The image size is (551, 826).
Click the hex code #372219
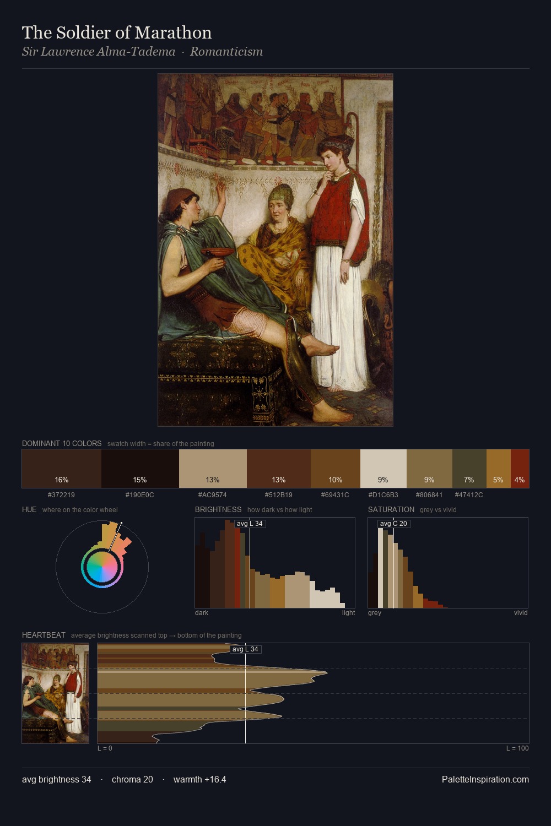(61, 495)
